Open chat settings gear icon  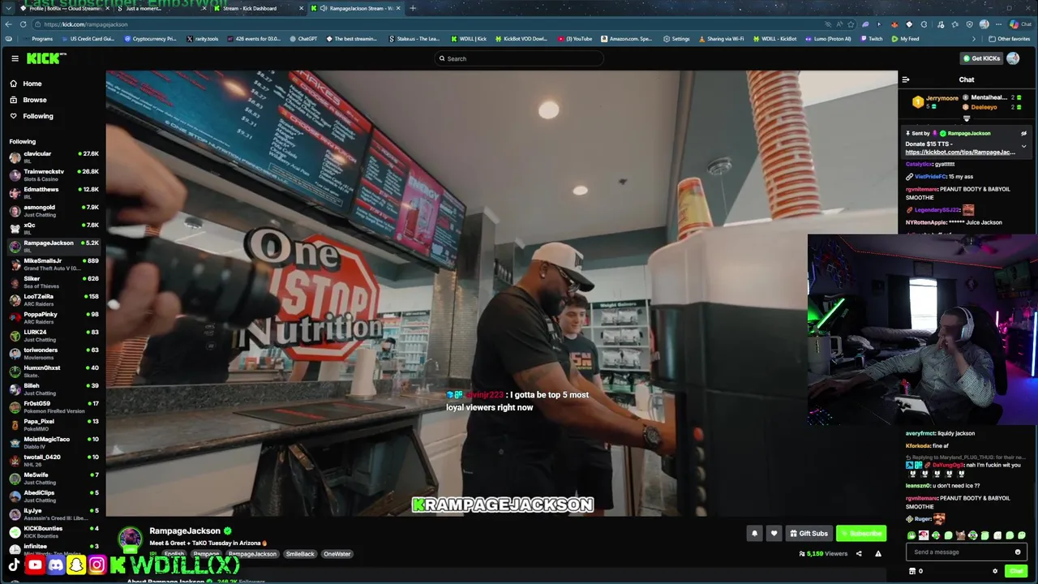pyautogui.click(x=995, y=571)
